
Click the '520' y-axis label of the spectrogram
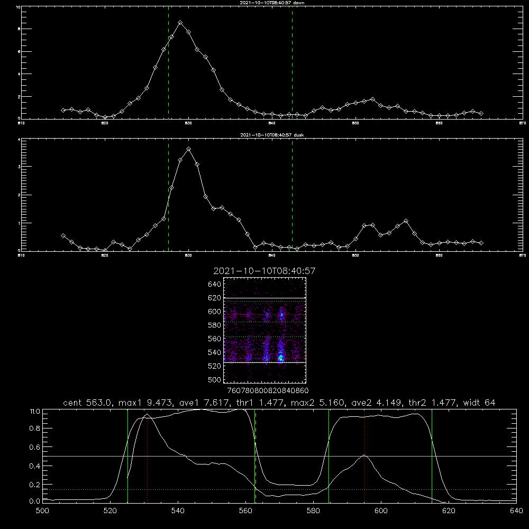click(214, 366)
